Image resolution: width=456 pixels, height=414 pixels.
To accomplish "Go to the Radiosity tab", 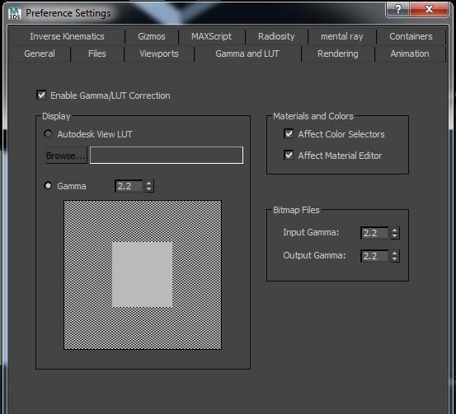I will (276, 36).
